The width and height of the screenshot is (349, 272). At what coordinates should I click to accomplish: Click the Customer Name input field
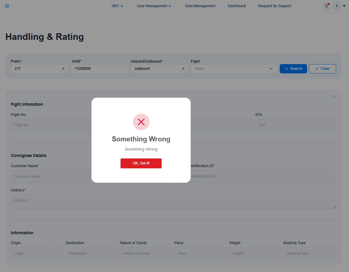click(51, 176)
